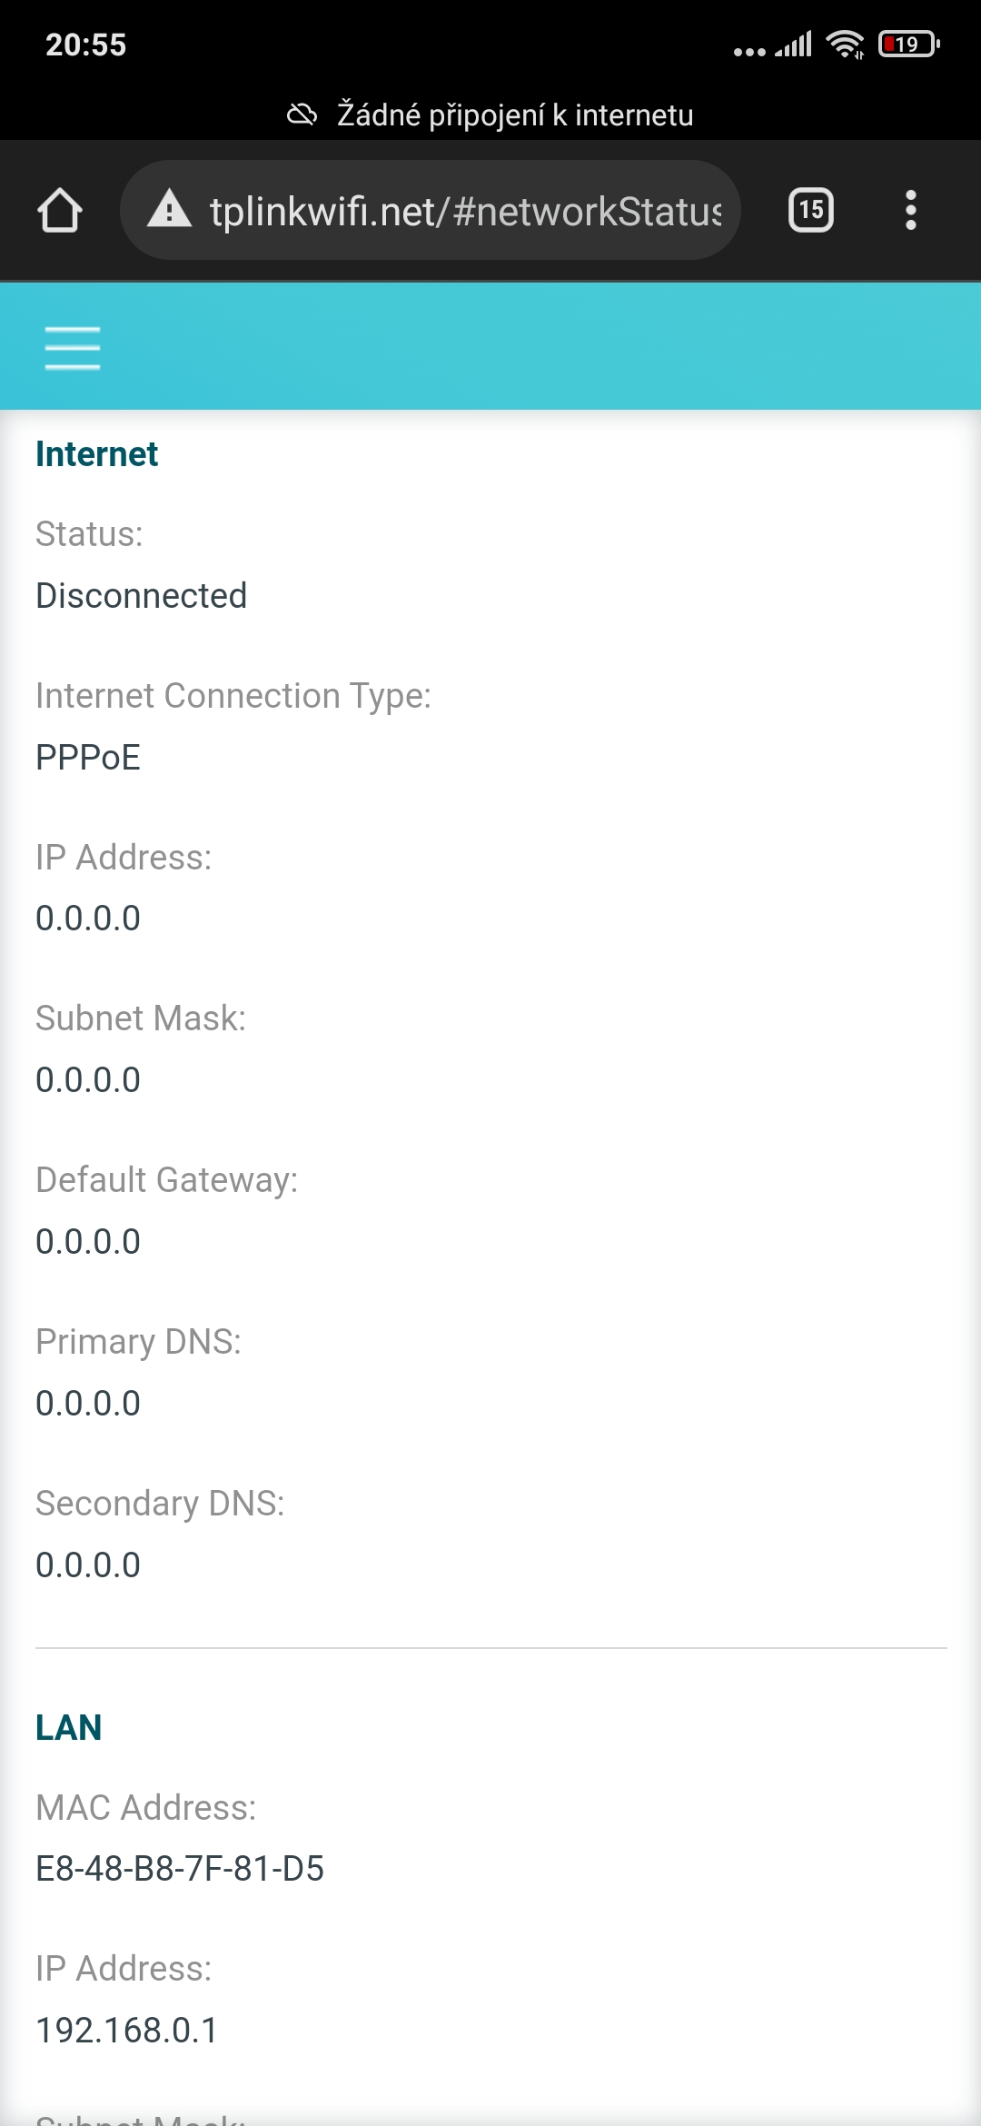Click the tplinkwifi.net address bar
Screen dimensions: 981x2126
pos(463,211)
